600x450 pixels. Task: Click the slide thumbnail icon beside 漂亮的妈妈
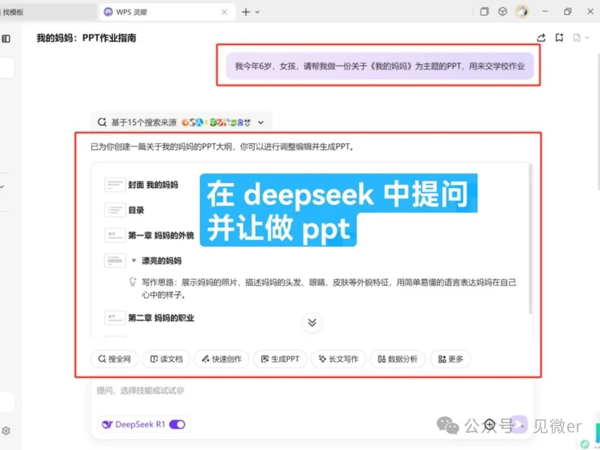[115, 261]
